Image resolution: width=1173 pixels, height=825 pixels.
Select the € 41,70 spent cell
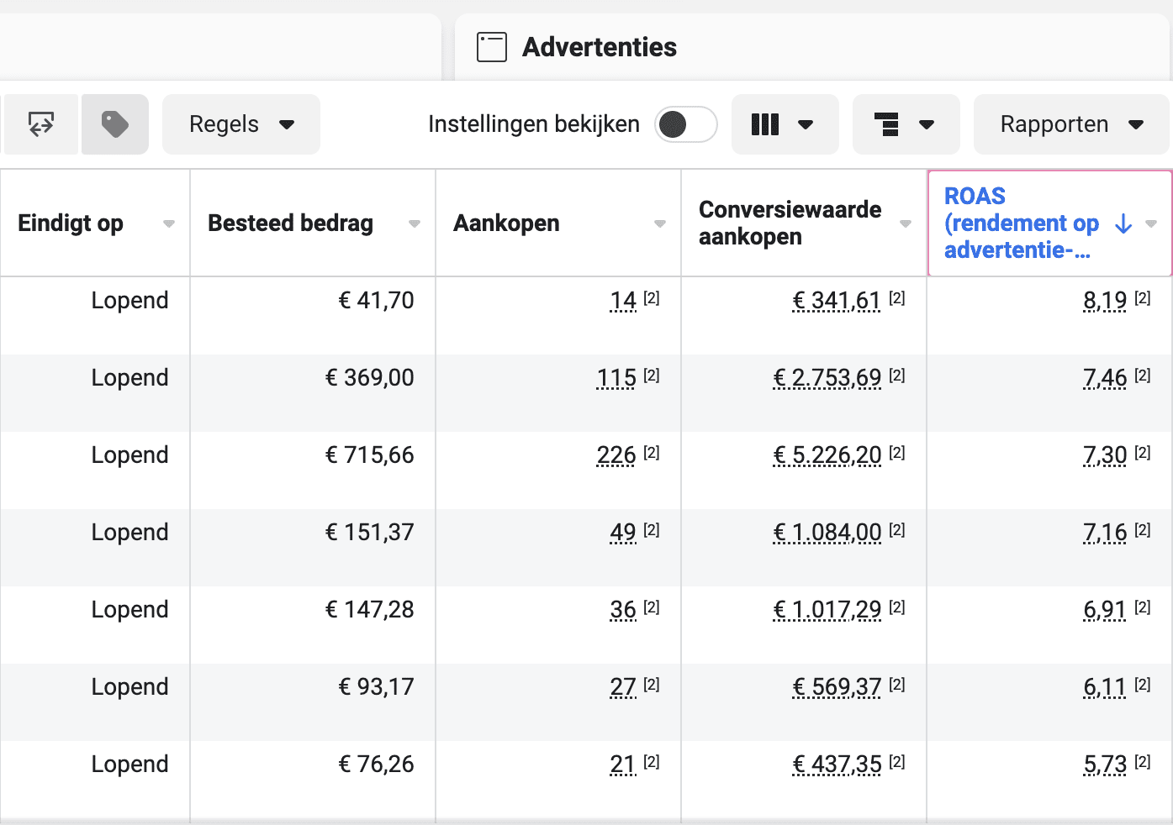pos(313,315)
